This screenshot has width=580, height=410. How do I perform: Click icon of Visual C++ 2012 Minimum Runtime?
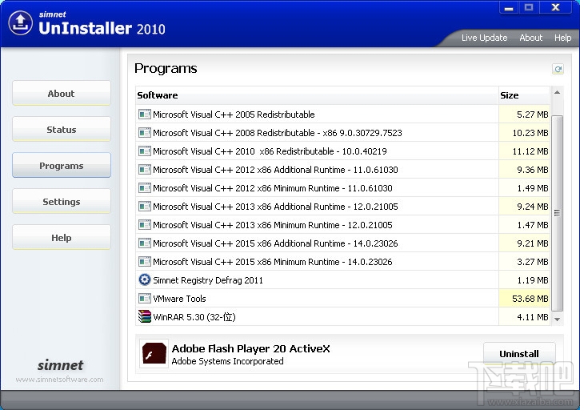point(145,188)
